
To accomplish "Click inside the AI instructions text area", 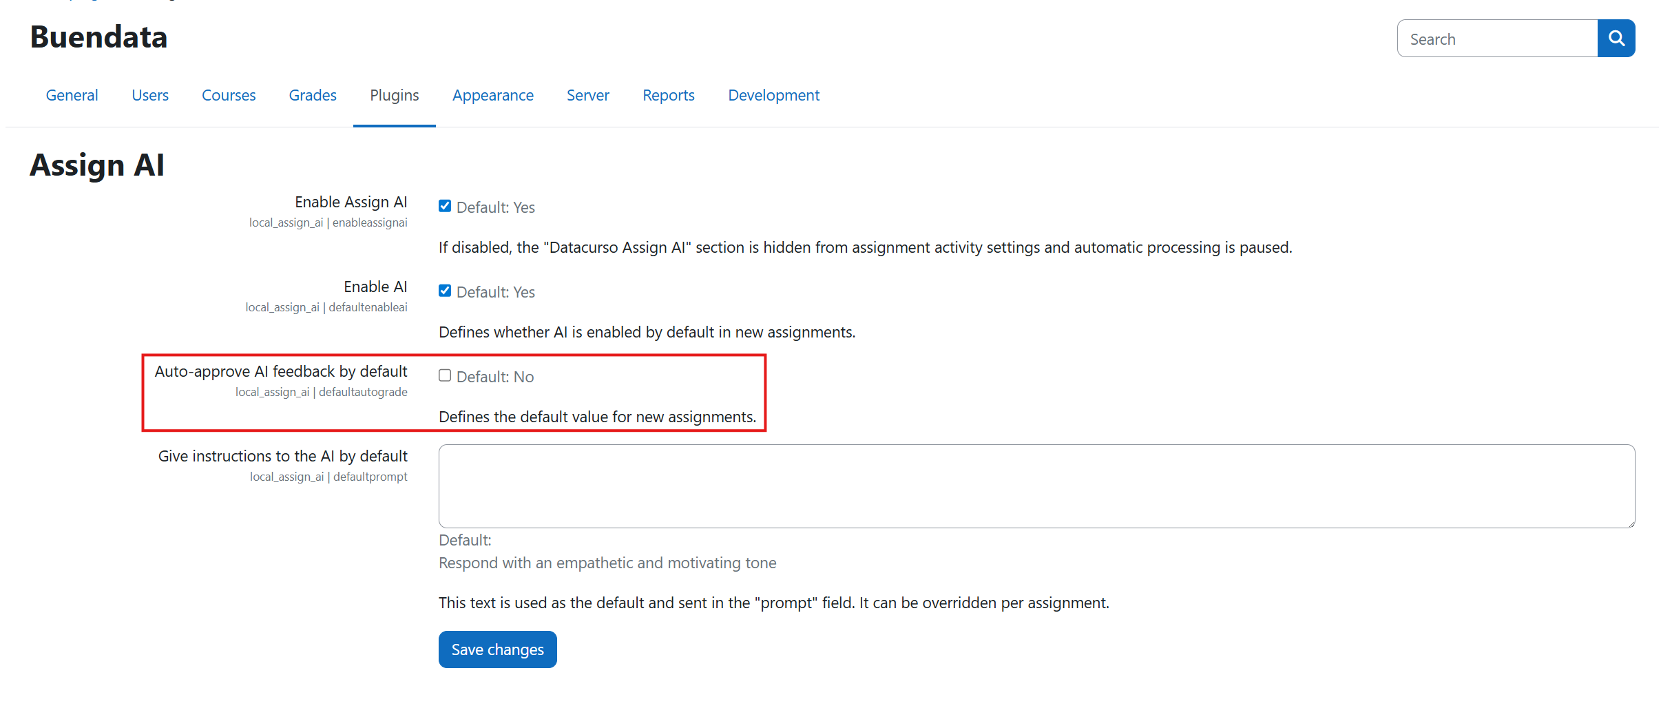I will [1036, 486].
